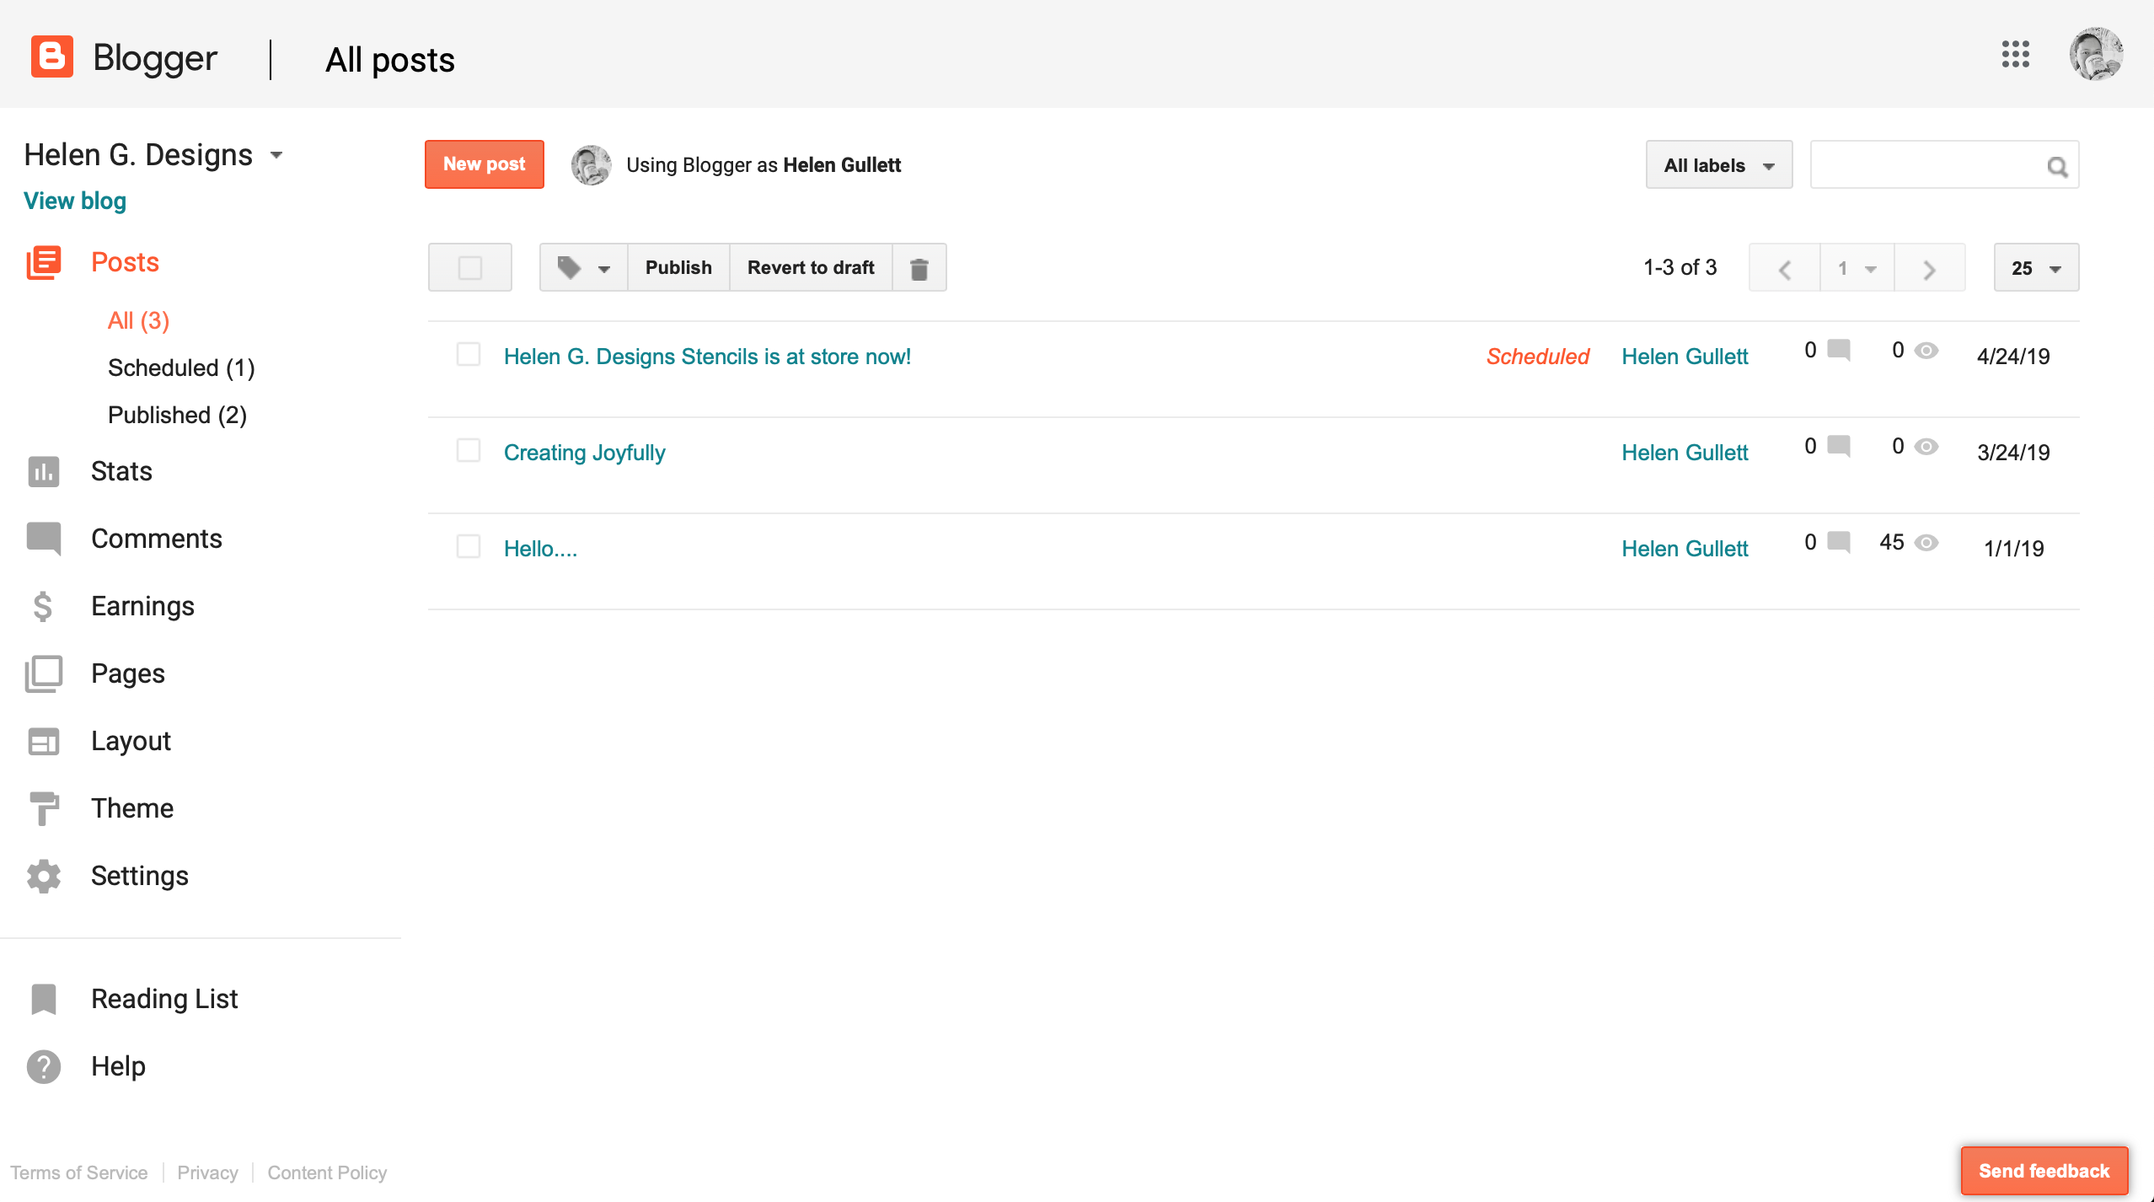This screenshot has height=1202, width=2154.
Task: Open the View blog link
Action: pos(75,201)
